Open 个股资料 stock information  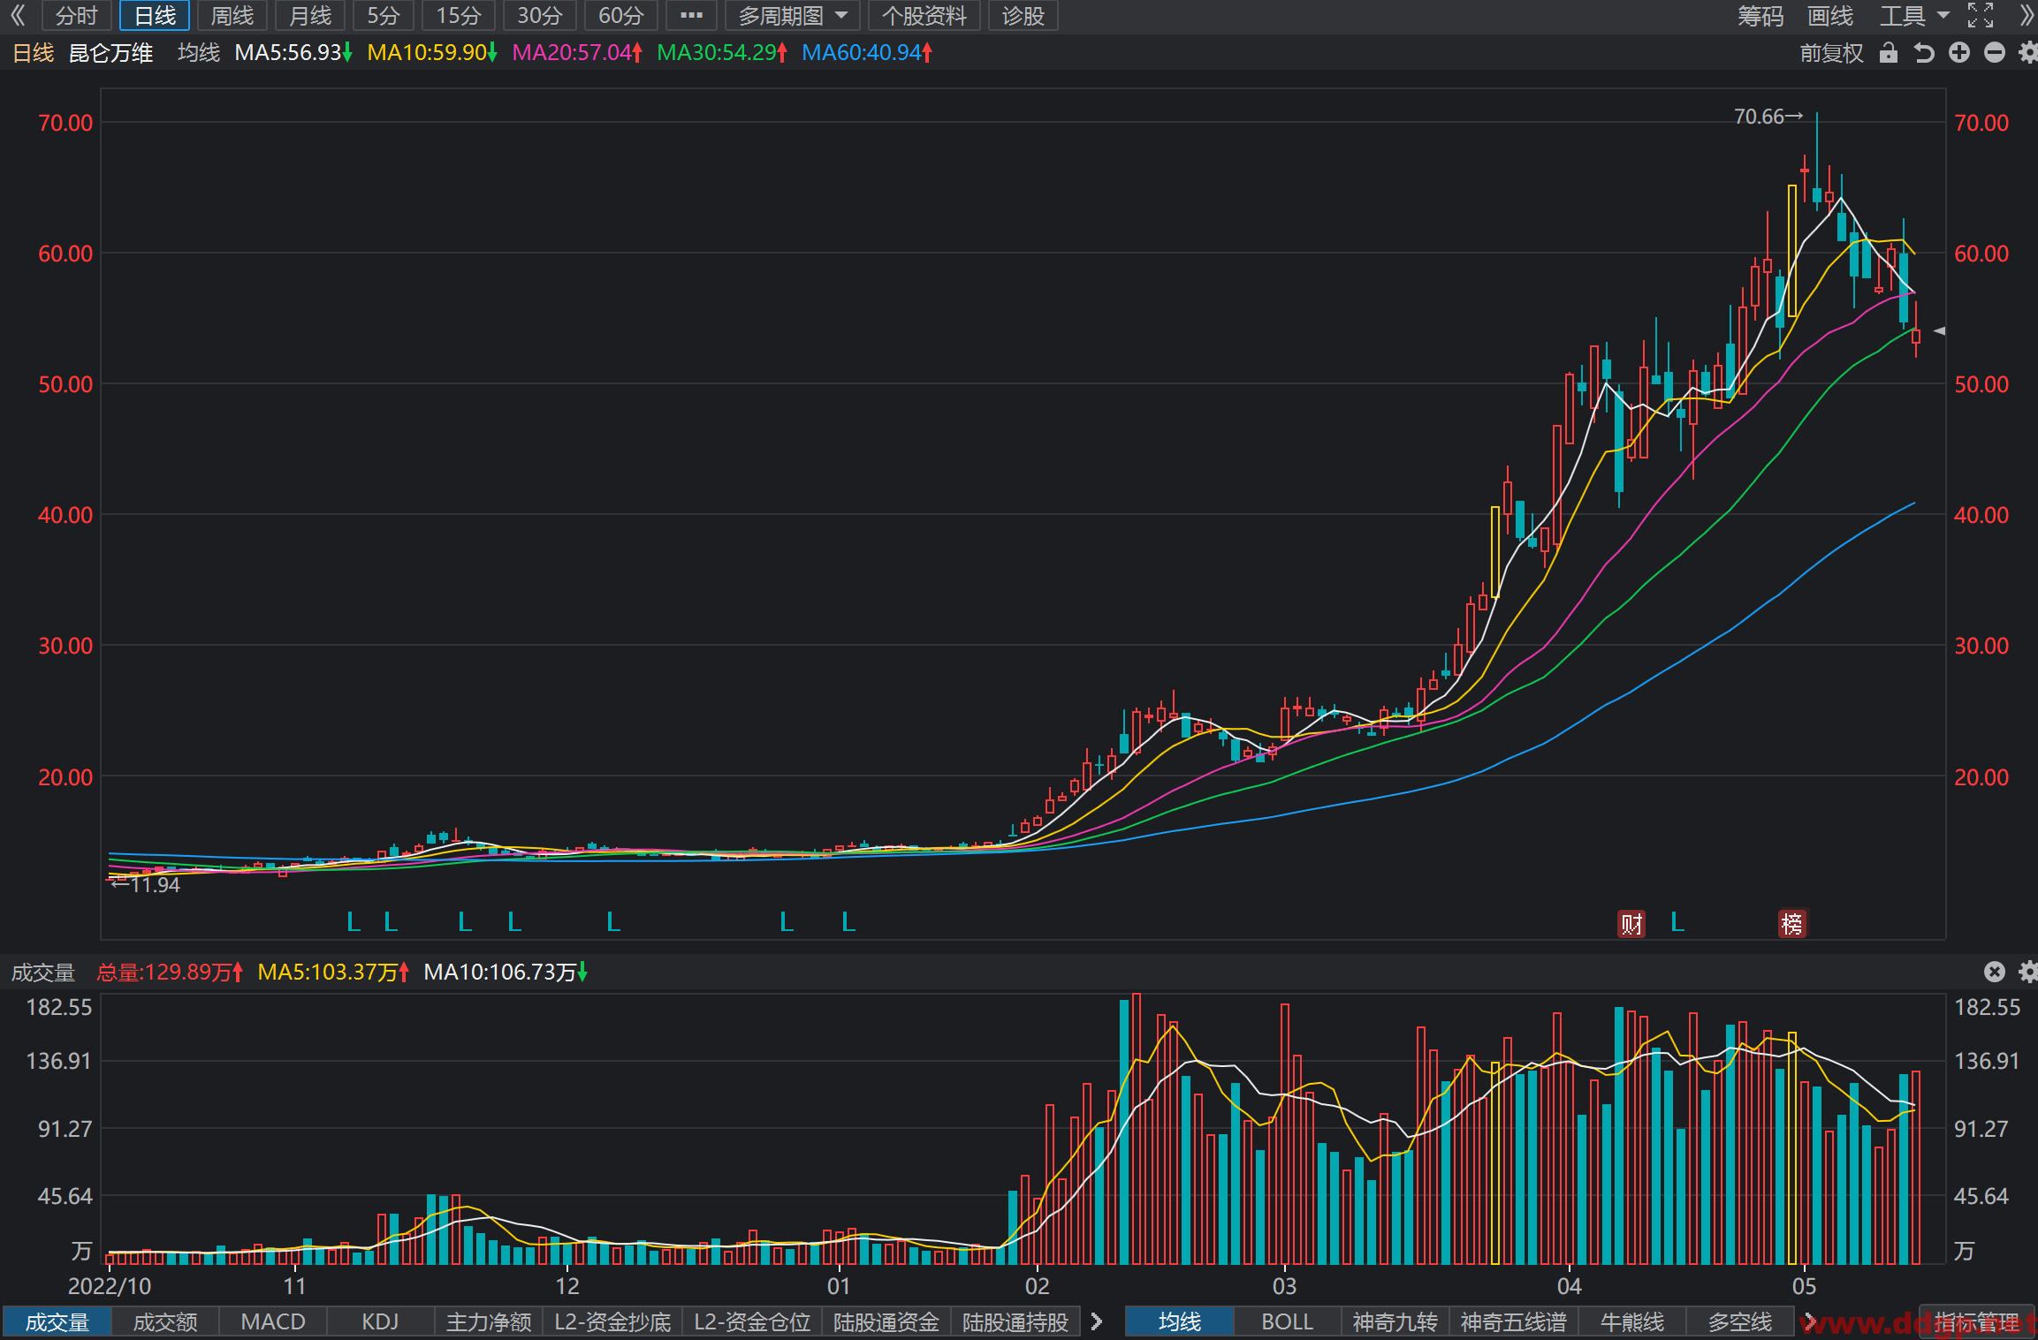(x=924, y=15)
